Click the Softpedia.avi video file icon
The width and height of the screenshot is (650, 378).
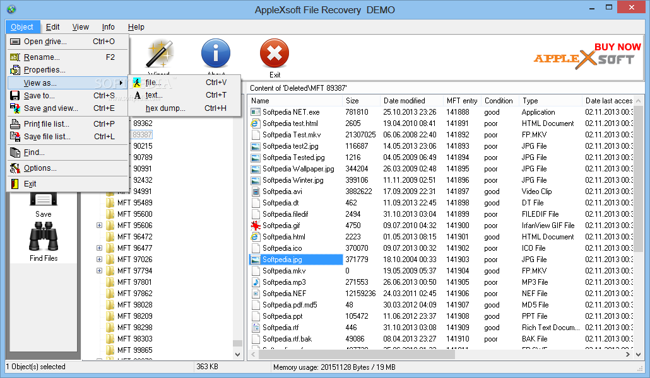256,192
